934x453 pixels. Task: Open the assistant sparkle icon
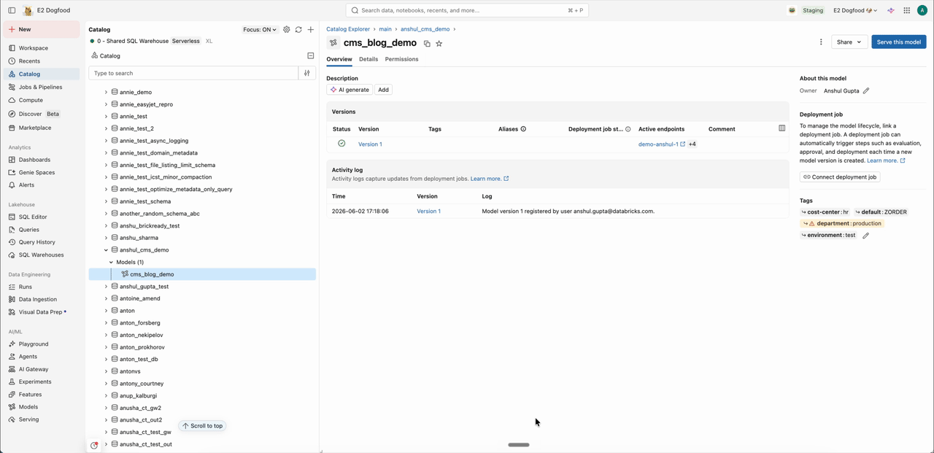click(891, 10)
